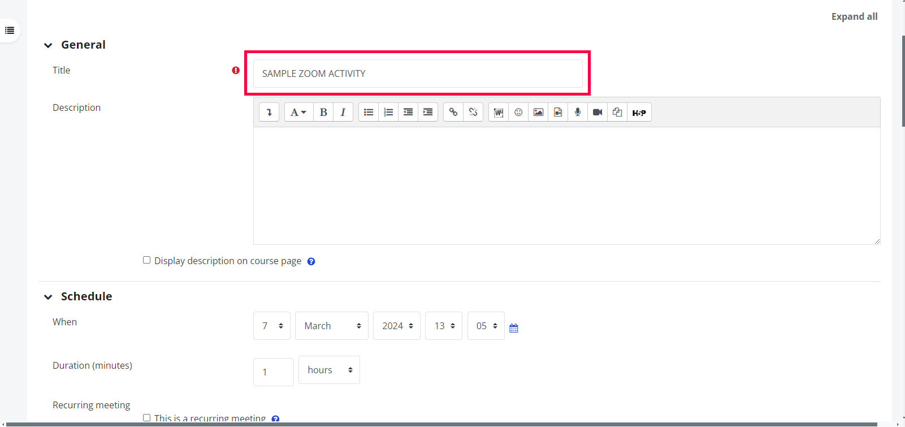905x427 pixels.
Task: Record audio with microphone icon
Action: click(578, 112)
